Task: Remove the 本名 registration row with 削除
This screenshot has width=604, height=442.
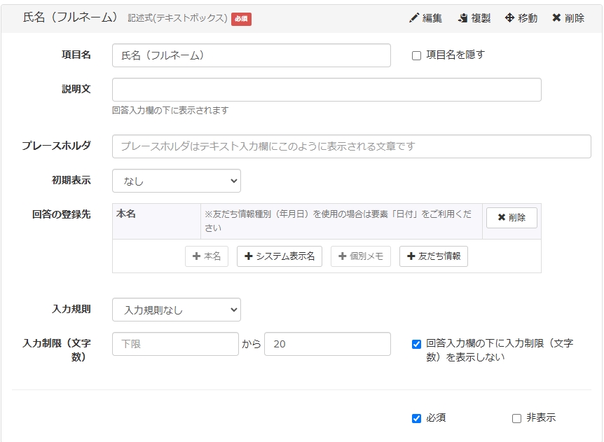Action: (x=512, y=218)
